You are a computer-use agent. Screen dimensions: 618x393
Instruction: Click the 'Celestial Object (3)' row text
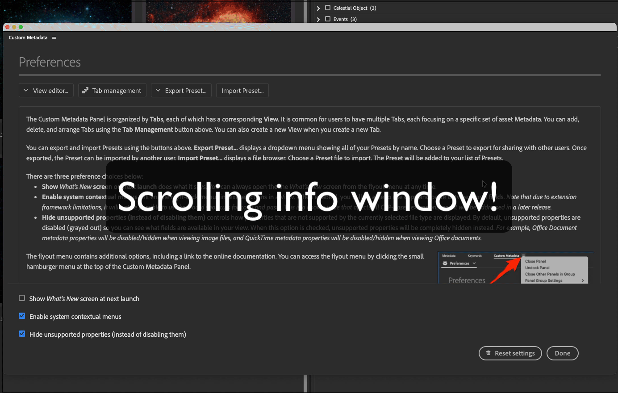pyautogui.click(x=355, y=8)
